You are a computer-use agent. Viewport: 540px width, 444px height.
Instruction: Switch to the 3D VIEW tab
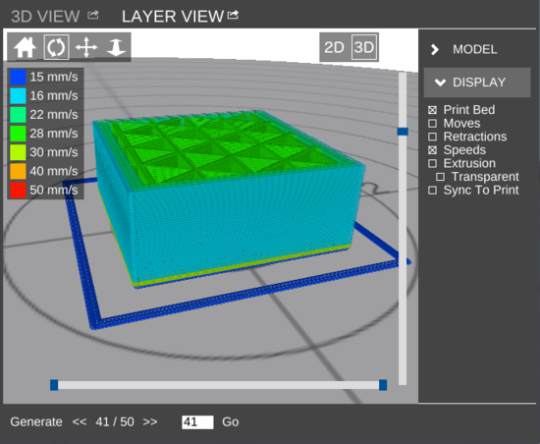(x=45, y=16)
